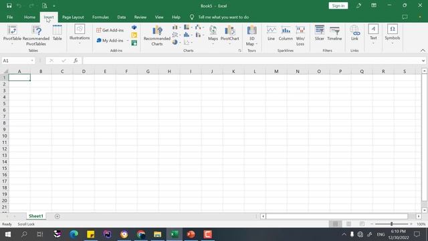The image size is (428, 241).
Task: Click the People Graph add-in icon
Action: [x=134, y=43]
